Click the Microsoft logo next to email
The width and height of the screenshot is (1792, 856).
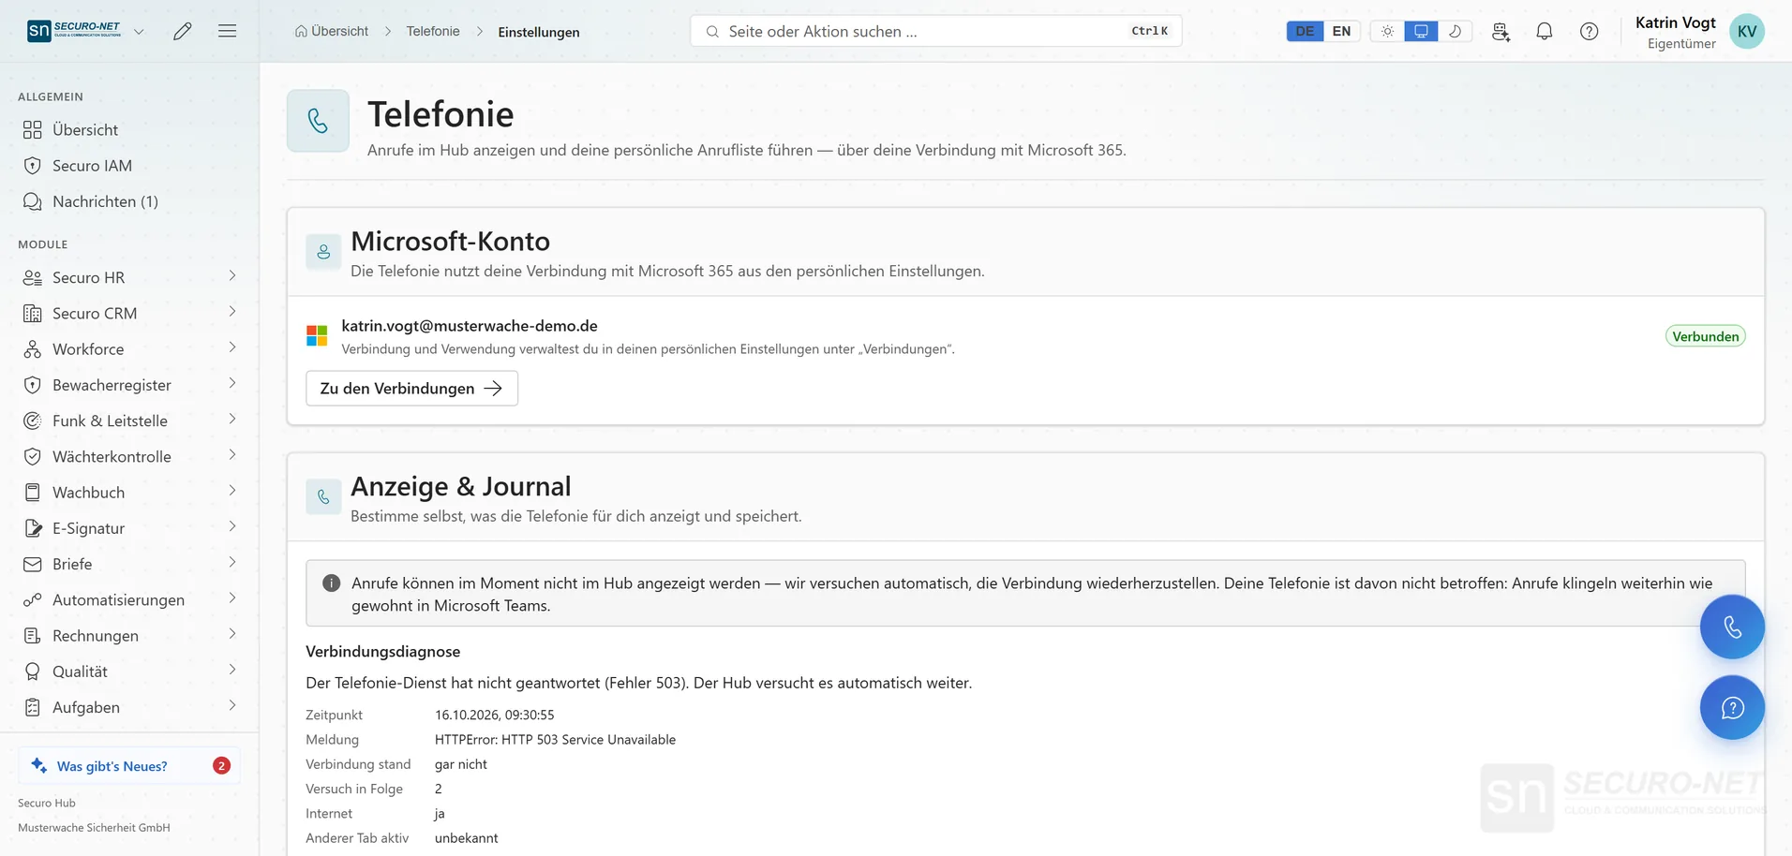[317, 335]
